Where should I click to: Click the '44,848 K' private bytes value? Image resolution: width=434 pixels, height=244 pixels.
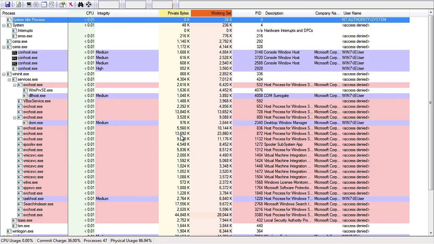coord(182,215)
